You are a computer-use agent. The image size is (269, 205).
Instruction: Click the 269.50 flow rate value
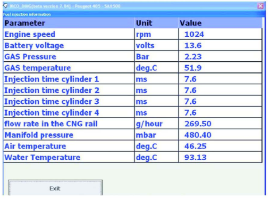pyautogui.click(x=198, y=123)
